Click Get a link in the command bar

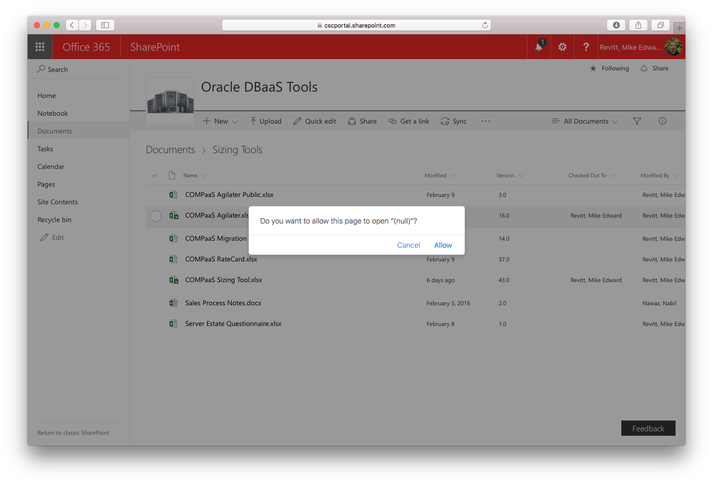[x=409, y=121]
